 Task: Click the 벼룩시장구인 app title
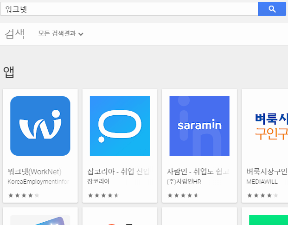pyautogui.click(x=267, y=172)
